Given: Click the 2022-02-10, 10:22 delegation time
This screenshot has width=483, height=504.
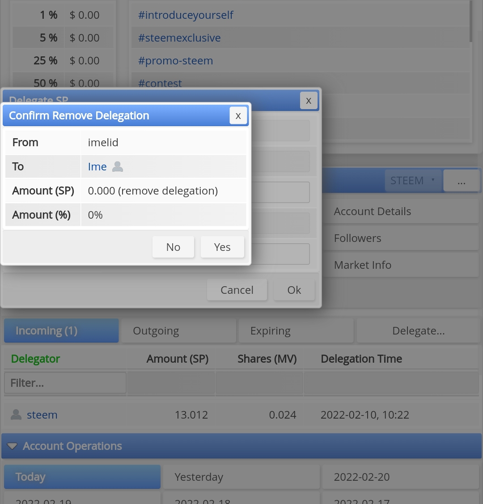Looking at the screenshot, I should tap(365, 415).
